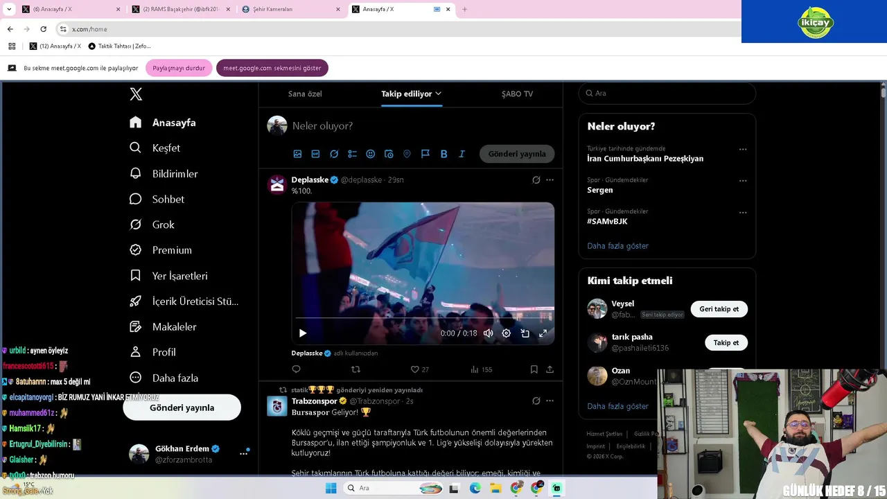Toggle bold formatting in composer

tap(443, 154)
